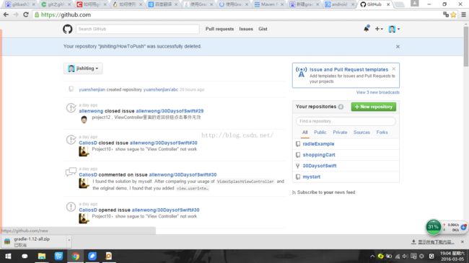469x263 pixels.
Task: Click the RSS icon by news feed
Action: click(294, 193)
